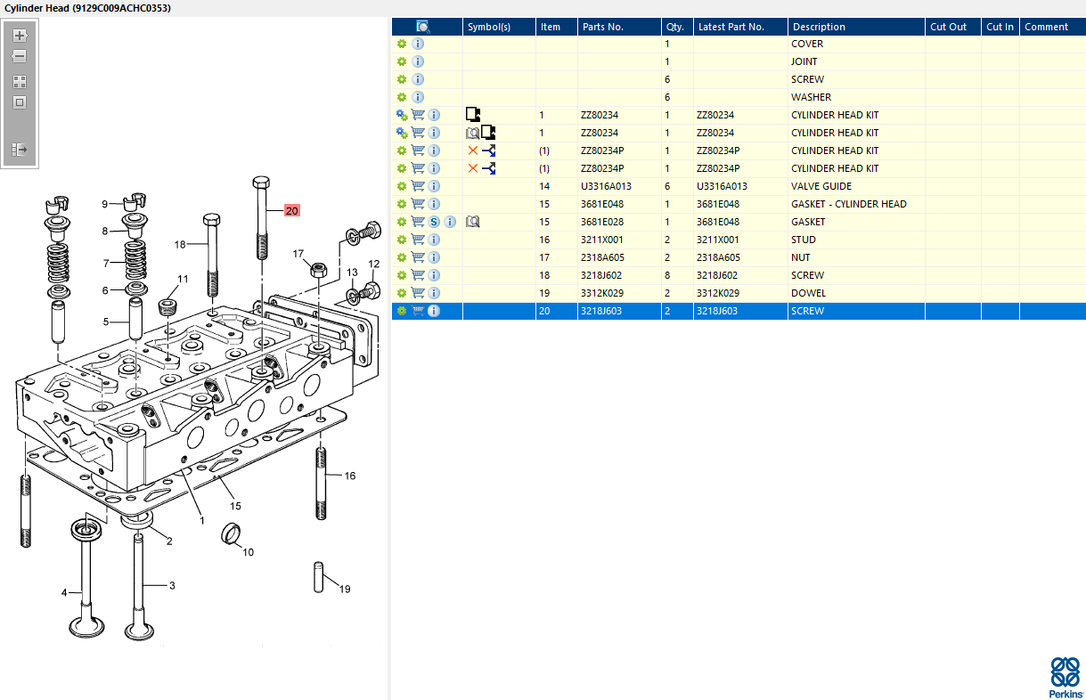Click the Cut Out column header
Viewport: 1086px width, 700px height.
coord(952,27)
